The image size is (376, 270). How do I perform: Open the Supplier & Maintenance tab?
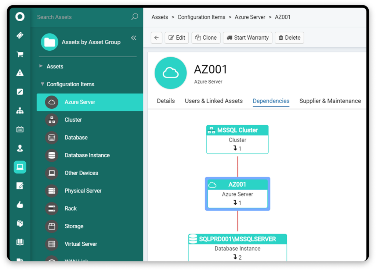330,101
